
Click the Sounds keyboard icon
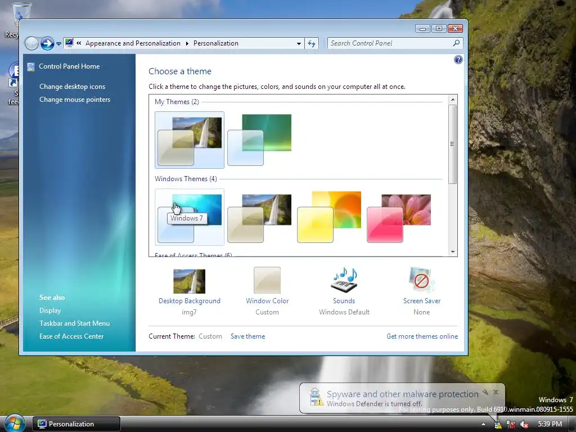coord(344,280)
